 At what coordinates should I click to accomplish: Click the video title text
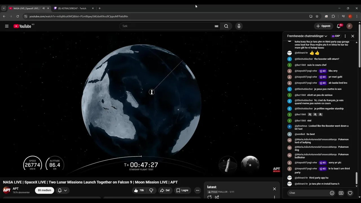tap(90, 182)
